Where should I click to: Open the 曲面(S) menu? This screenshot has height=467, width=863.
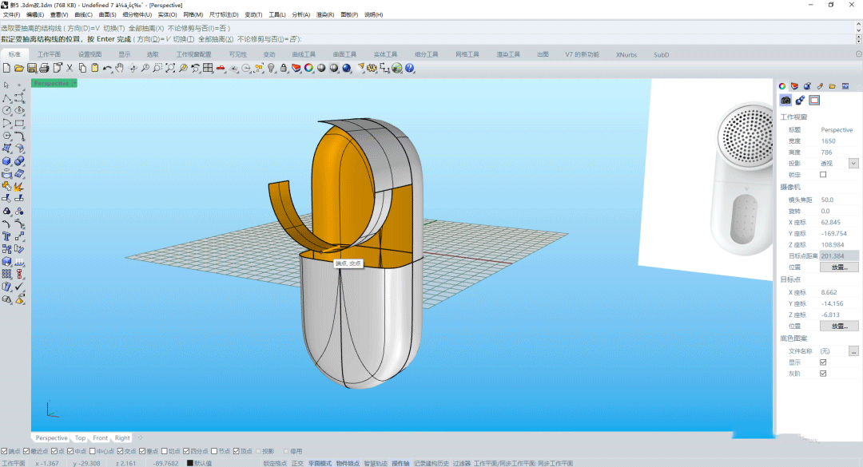click(x=108, y=14)
